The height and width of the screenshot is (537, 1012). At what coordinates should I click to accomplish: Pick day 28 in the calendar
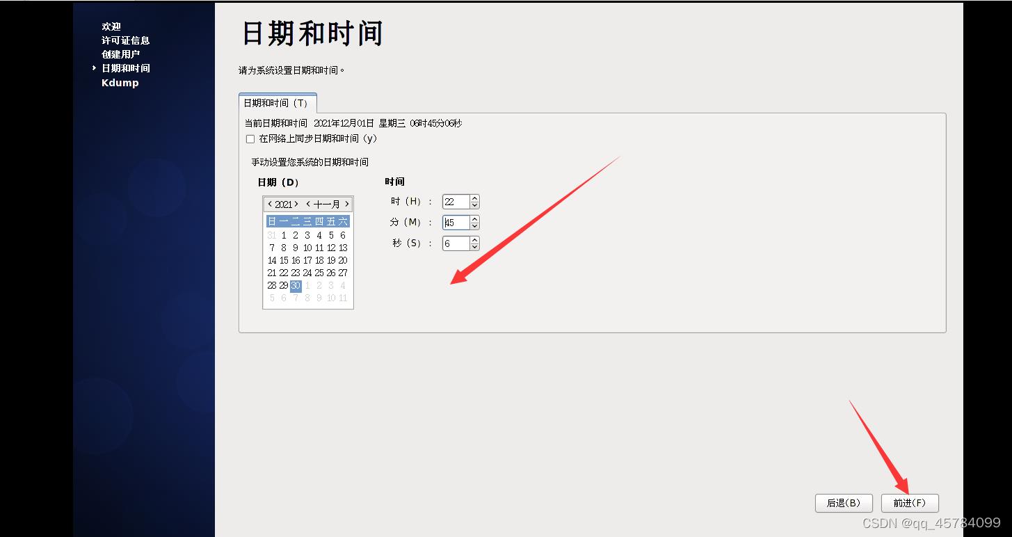pos(272,285)
